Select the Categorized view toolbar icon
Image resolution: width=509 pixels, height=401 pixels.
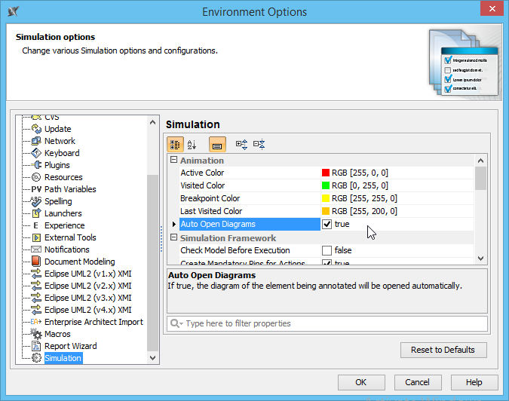coord(175,145)
